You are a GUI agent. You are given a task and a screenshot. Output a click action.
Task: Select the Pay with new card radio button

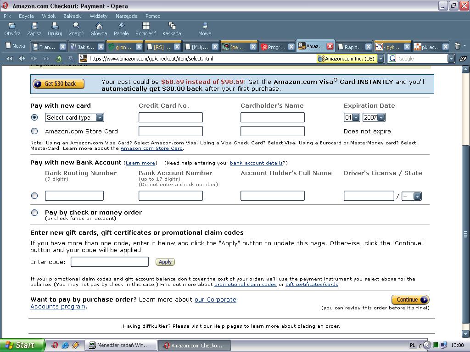coord(34,117)
